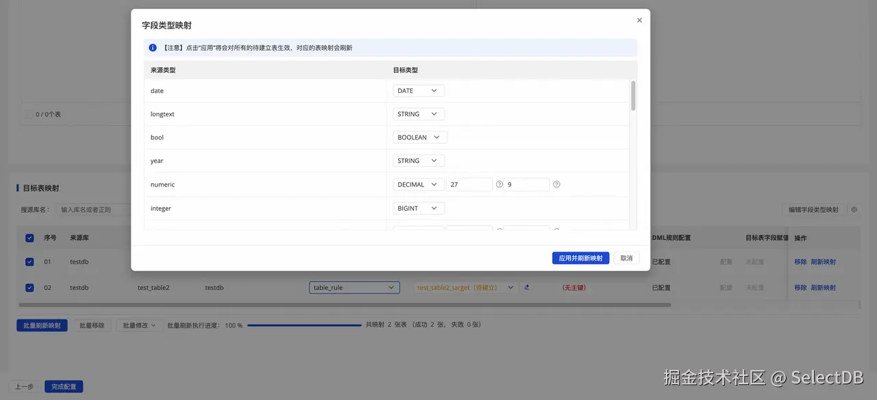The width and height of the screenshot is (877, 400).
Task: Click the 未配置 status in row 01
Action: click(755, 262)
